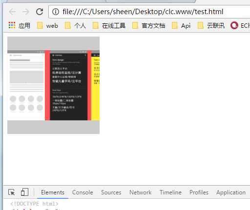Open the 在线工具 bookmarks folder
The image size is (250, 210).
pos(109,25)
